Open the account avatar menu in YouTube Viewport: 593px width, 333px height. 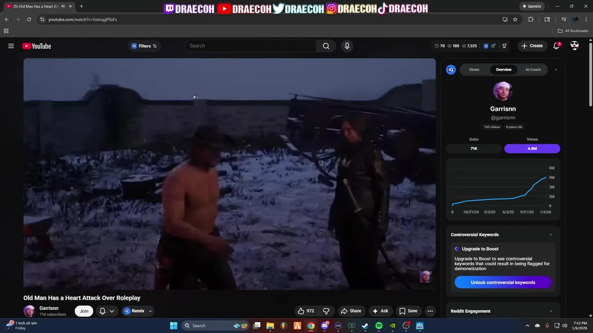tap(574, 45)
